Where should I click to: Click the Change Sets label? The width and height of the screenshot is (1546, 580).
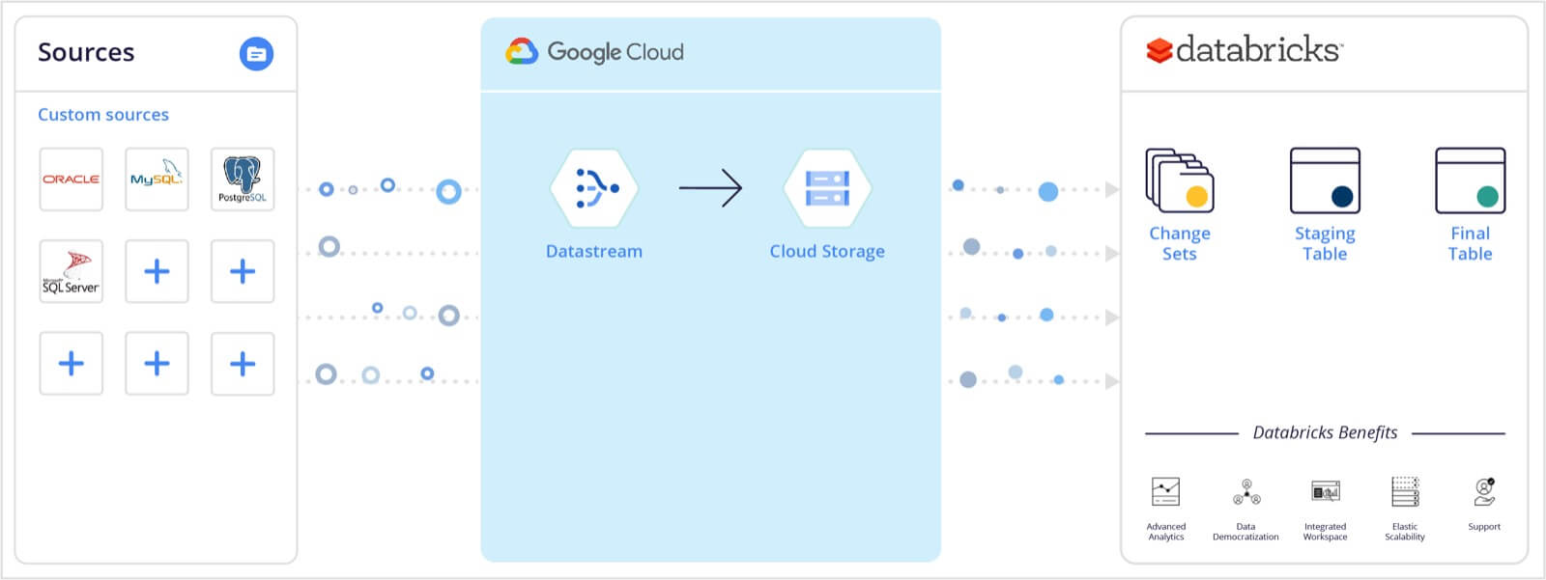coord(1180,243)
